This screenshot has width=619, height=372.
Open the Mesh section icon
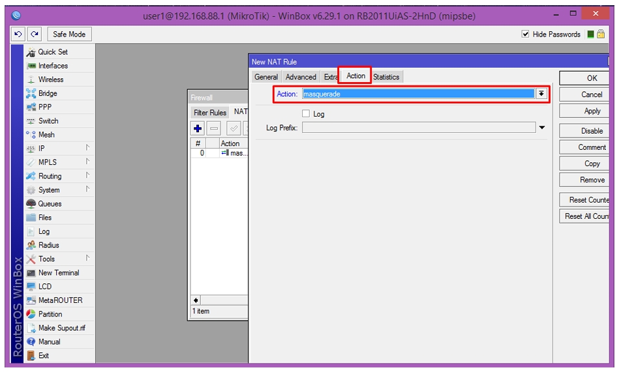coord(31,135)
